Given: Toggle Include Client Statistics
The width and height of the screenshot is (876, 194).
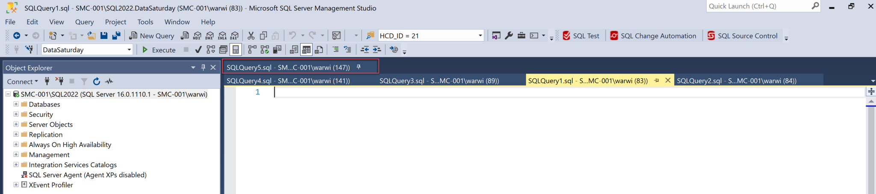Looking at the screenshot, I should coord(277,50).
